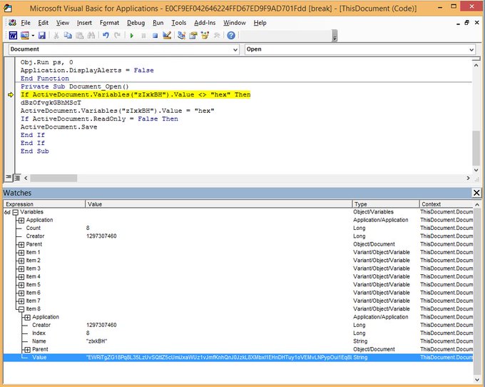
Task: Stop execution with Reset square icon
Action: point(155,36)
